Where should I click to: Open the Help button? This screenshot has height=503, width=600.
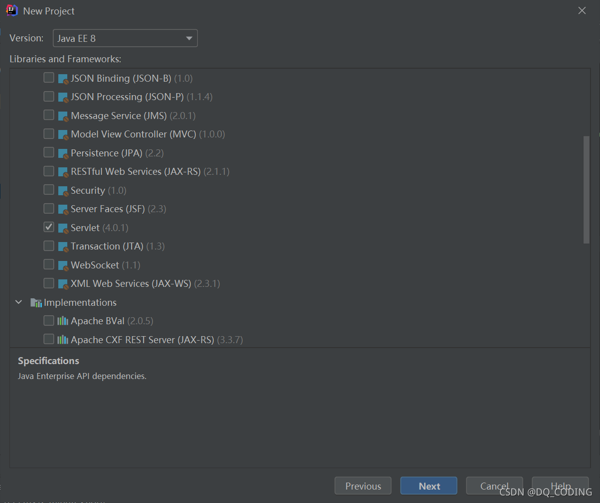pos(560,486)
